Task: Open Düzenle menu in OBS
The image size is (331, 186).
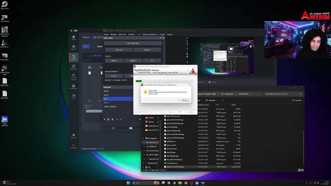Action: tap(114, 34)
